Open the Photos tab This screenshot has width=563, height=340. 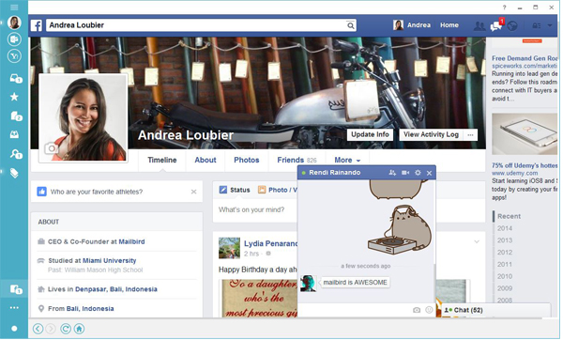pos(247,161)
